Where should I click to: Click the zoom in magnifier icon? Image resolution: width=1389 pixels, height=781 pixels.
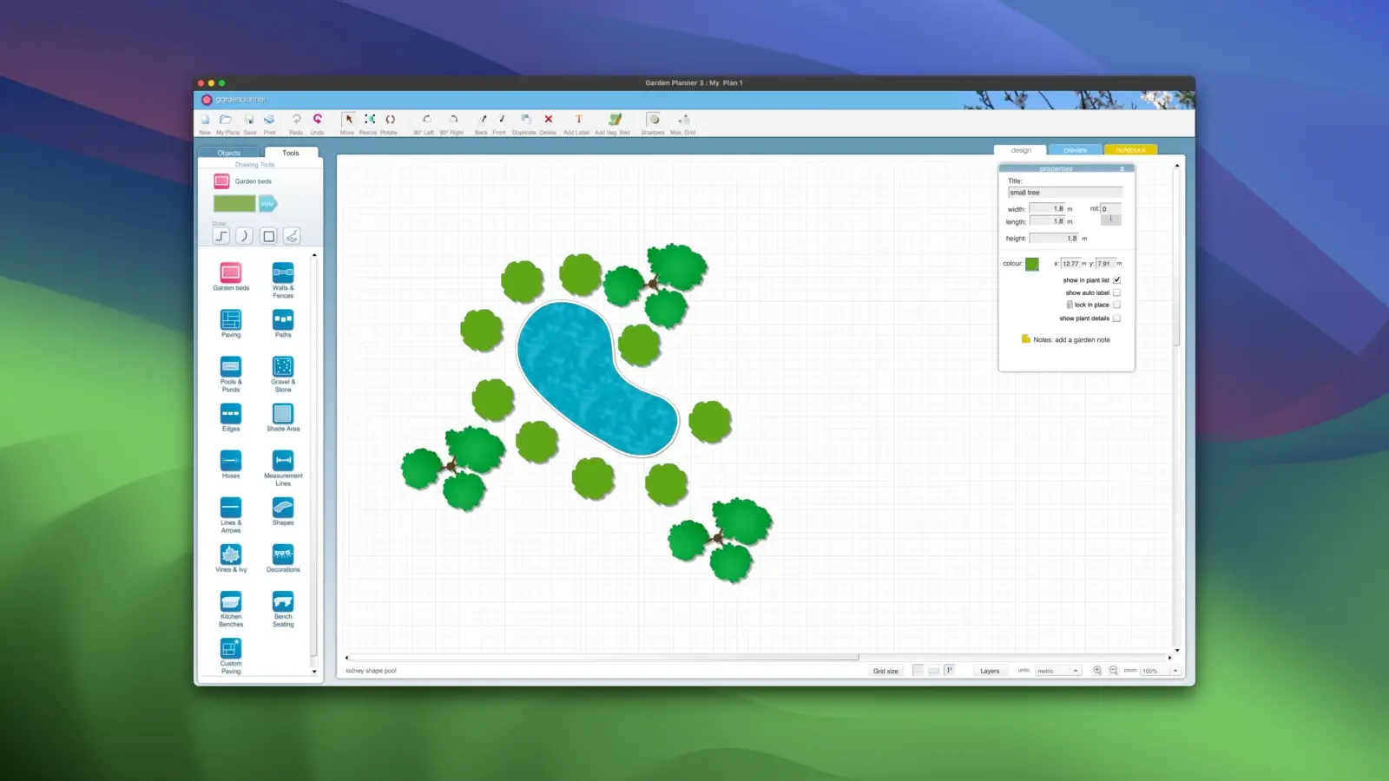pyautogui.click(x=1097, y=671)
